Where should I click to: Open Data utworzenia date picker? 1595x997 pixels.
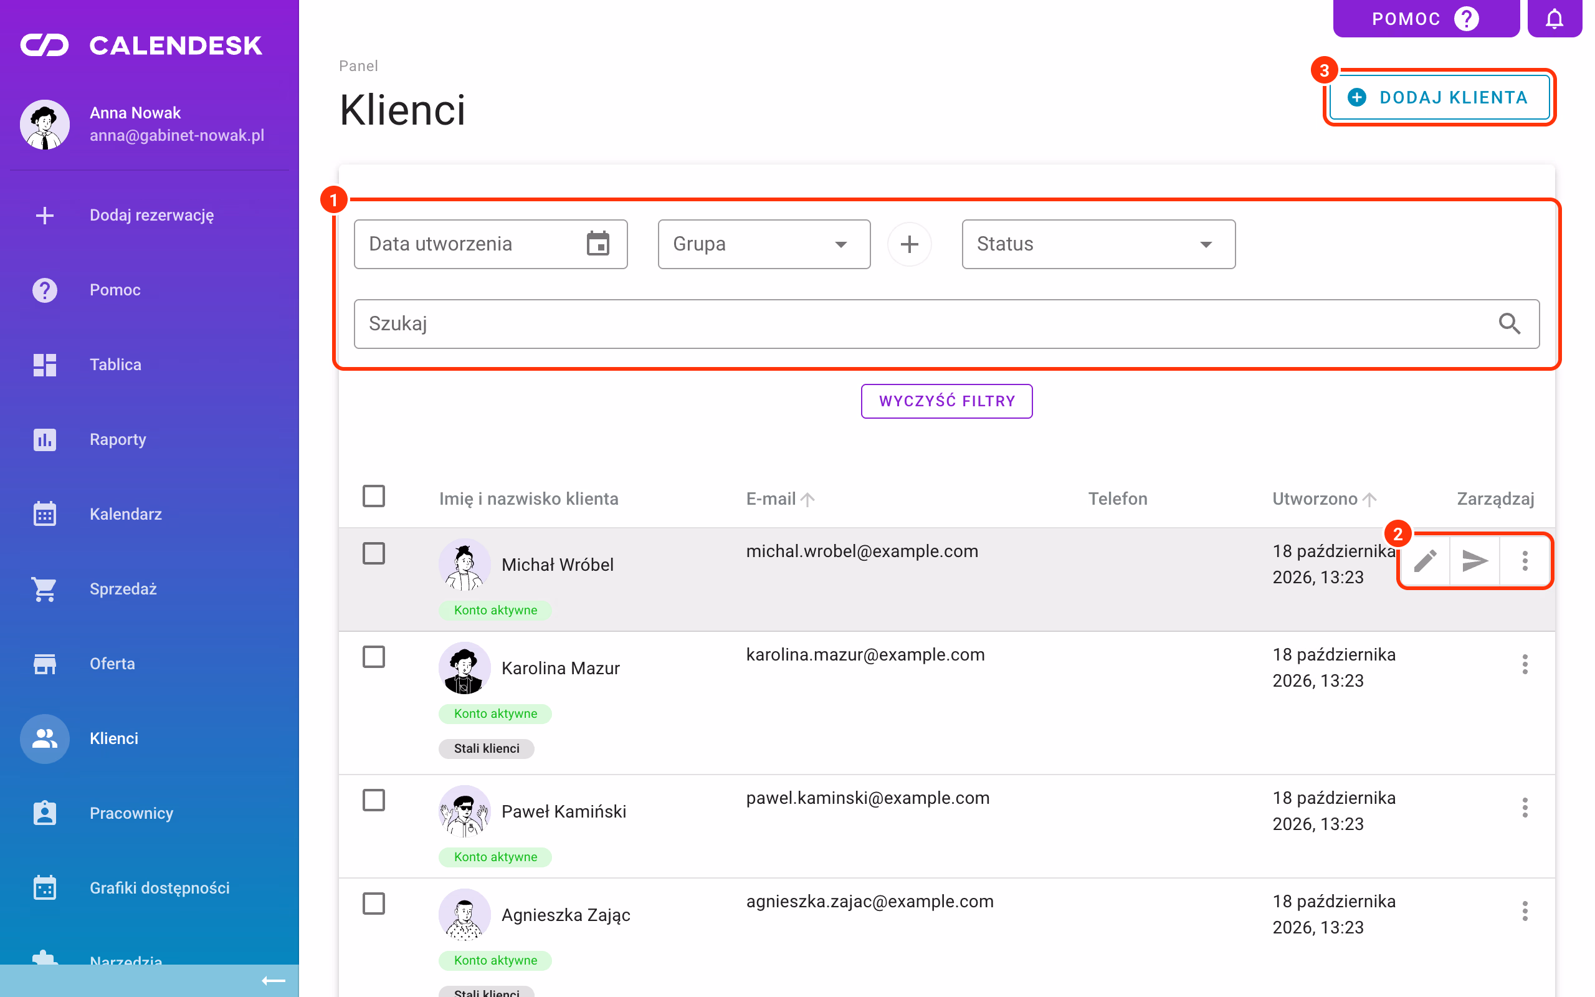coord(490,244)
